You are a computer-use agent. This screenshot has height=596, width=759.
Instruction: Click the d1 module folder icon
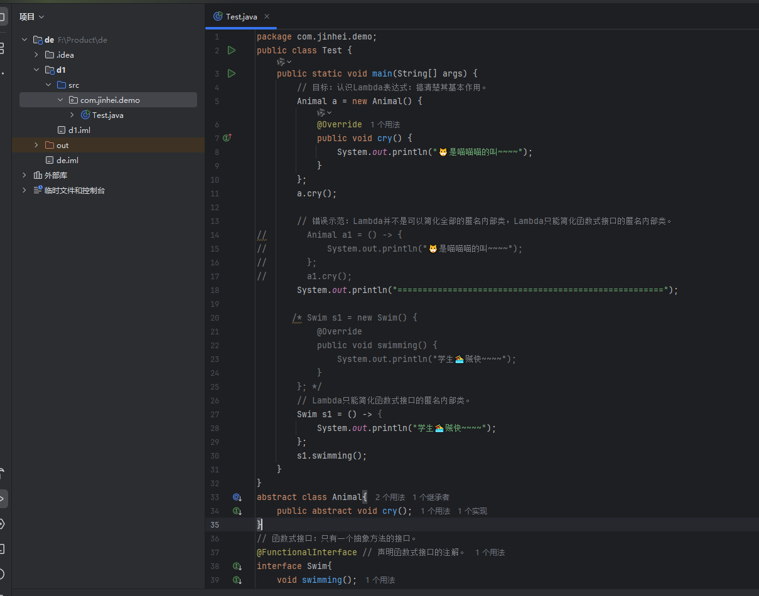[x=50, y=70]
